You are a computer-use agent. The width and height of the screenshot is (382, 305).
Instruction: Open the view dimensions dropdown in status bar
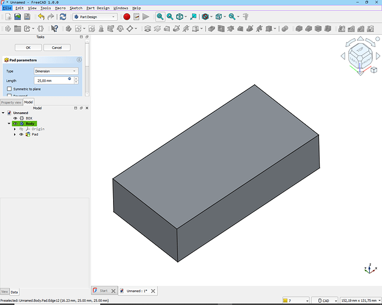click(361, 301)
